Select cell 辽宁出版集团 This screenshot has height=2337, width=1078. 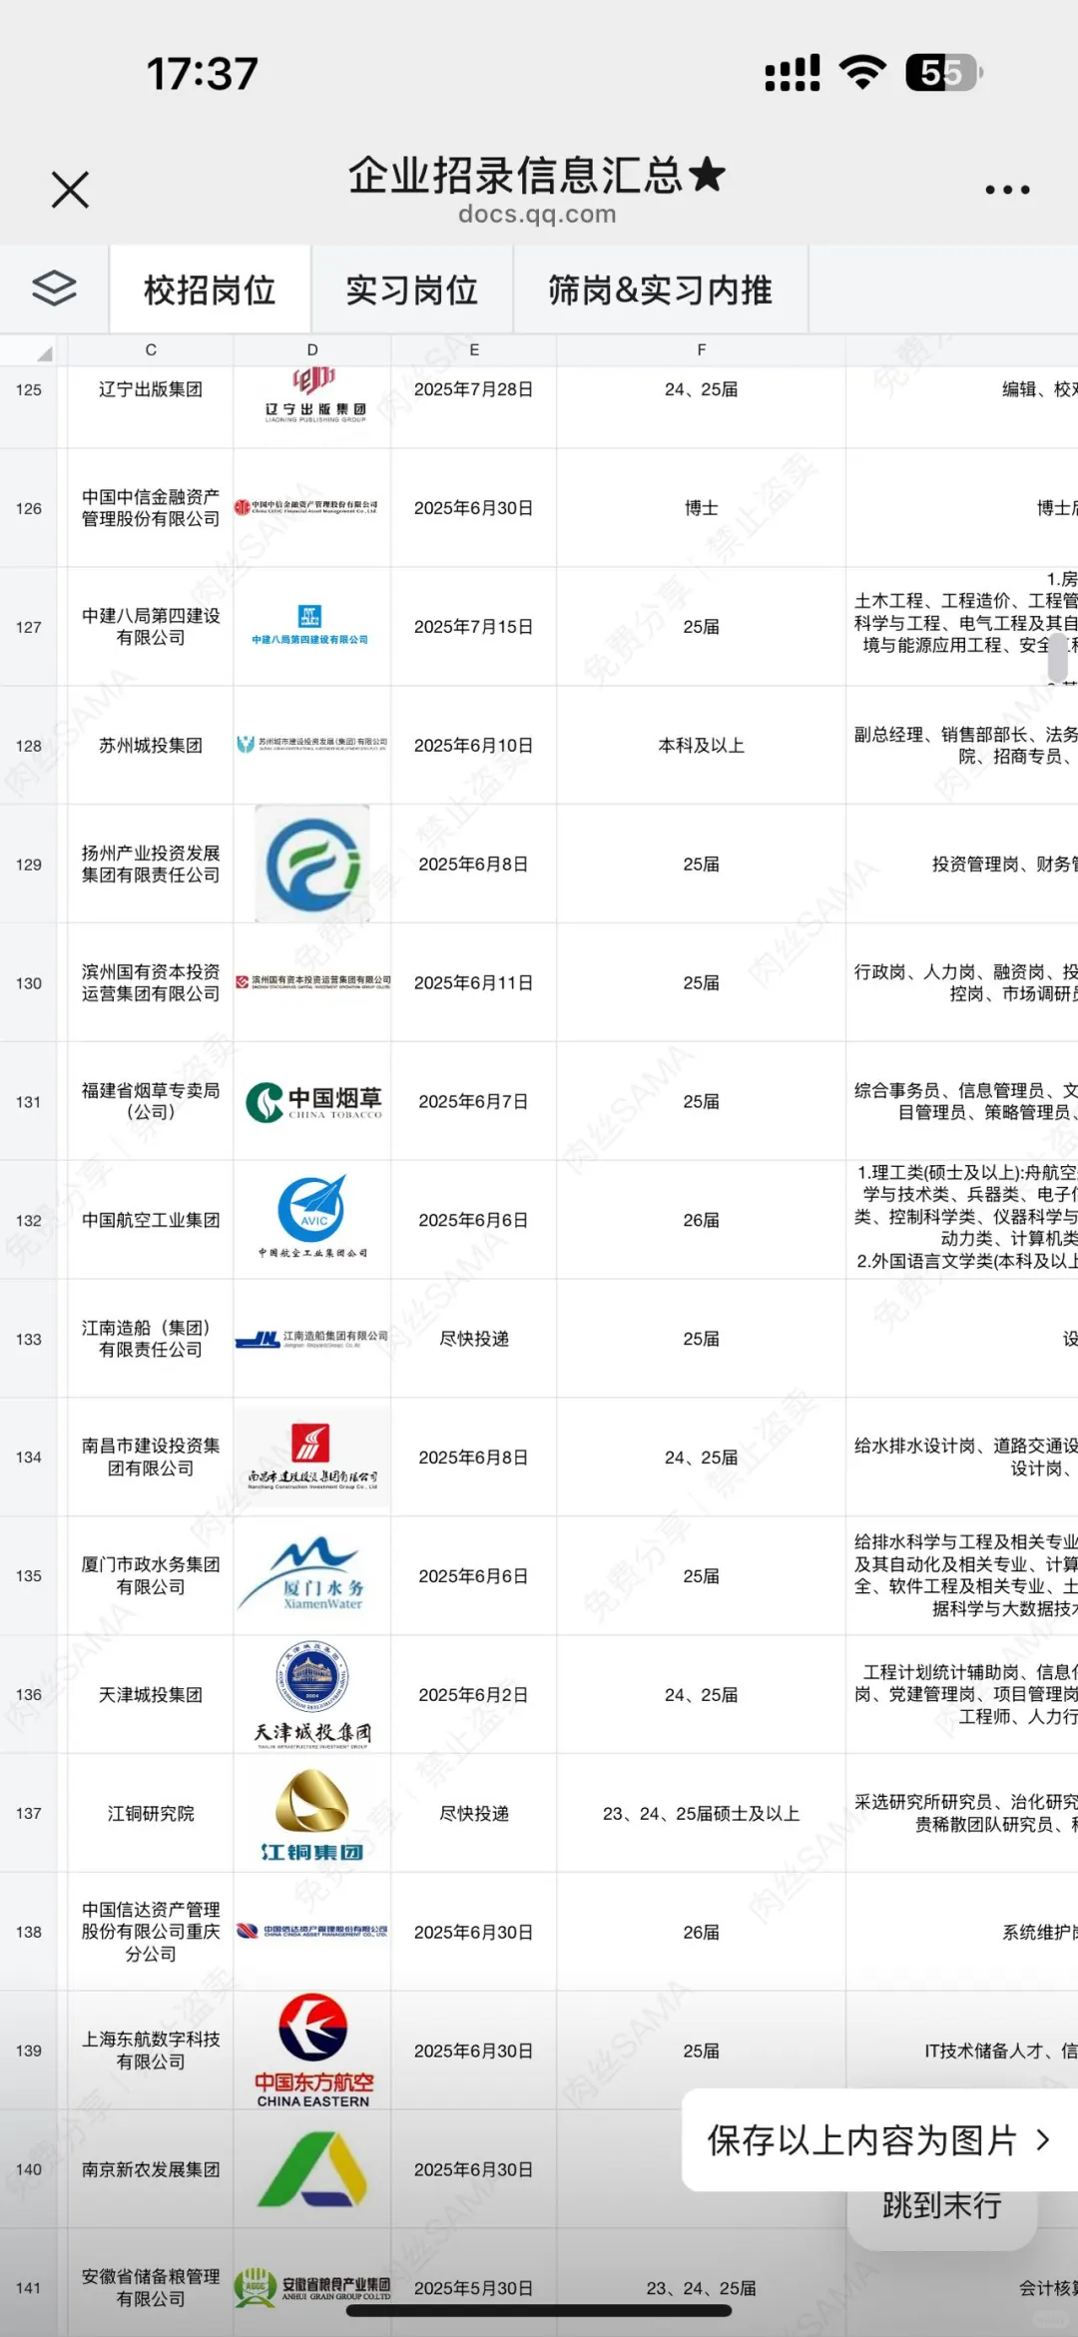151,390
